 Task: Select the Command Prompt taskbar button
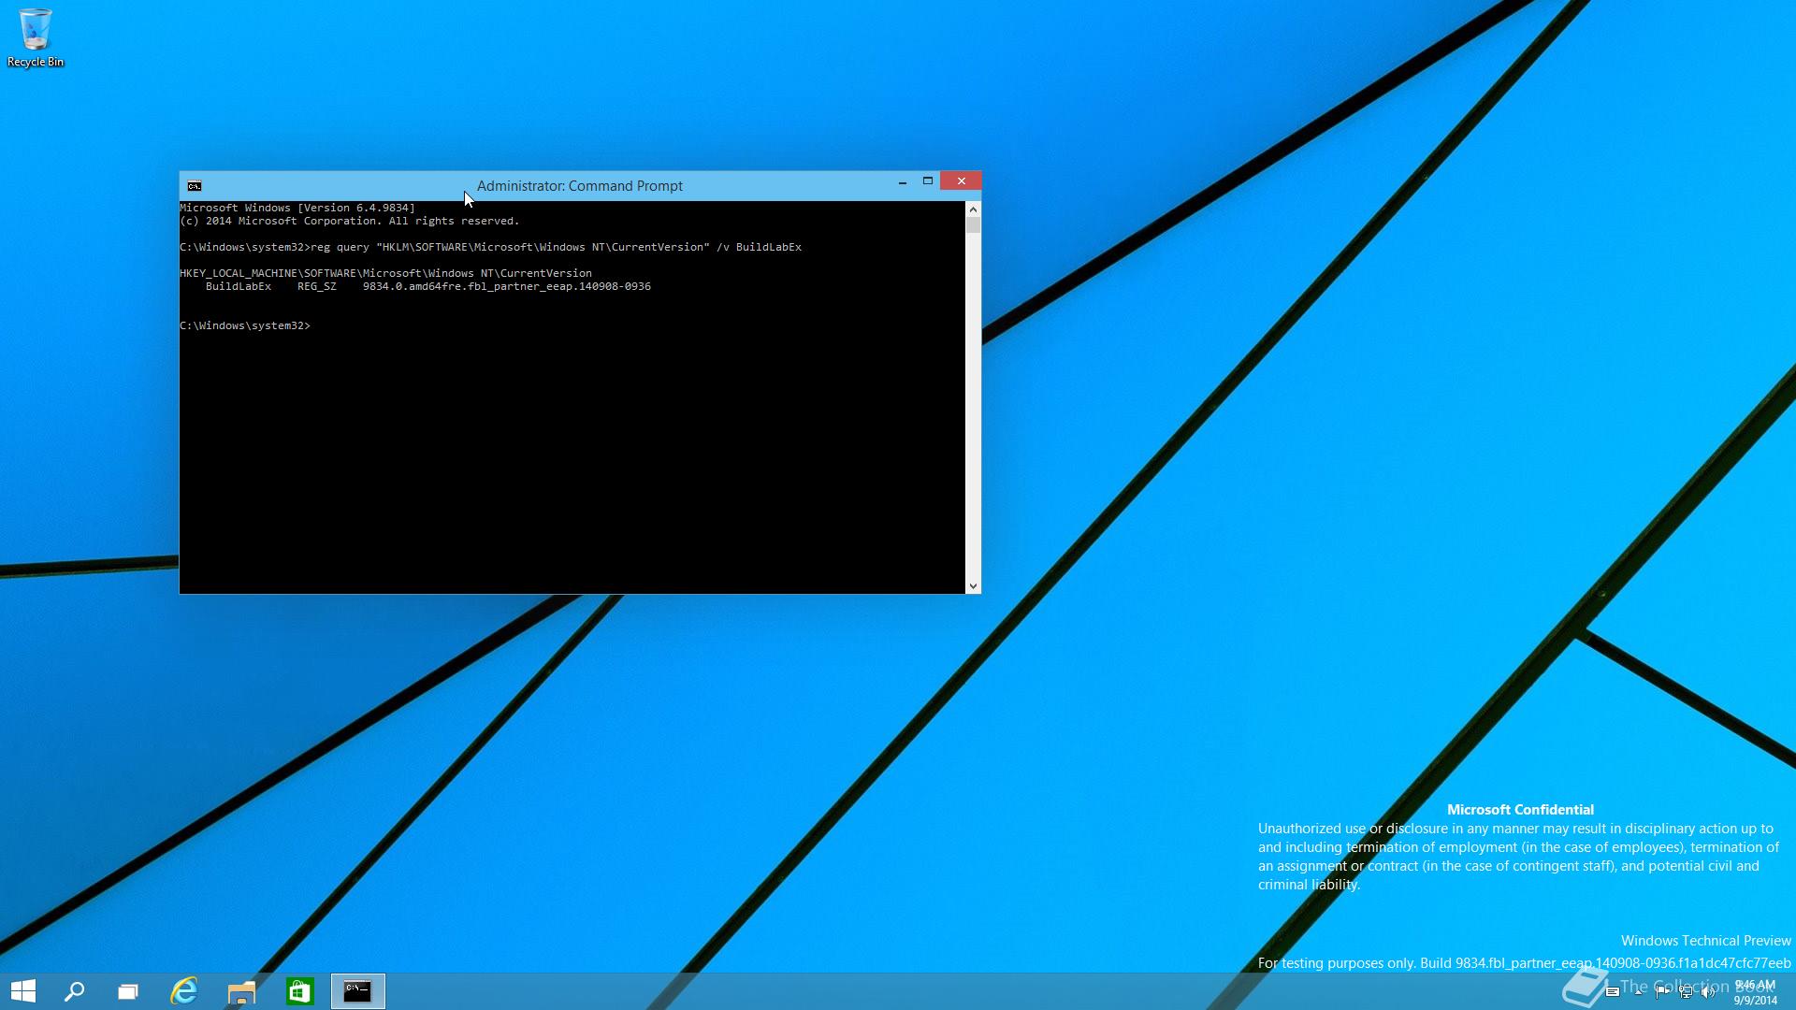[357, 991]
